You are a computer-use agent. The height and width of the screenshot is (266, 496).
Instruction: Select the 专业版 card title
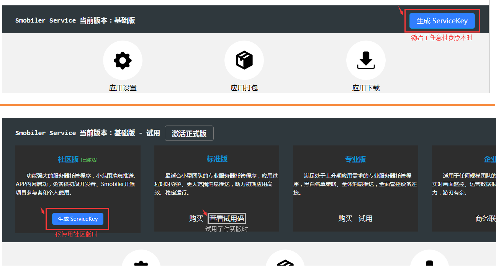pos(355,159)
